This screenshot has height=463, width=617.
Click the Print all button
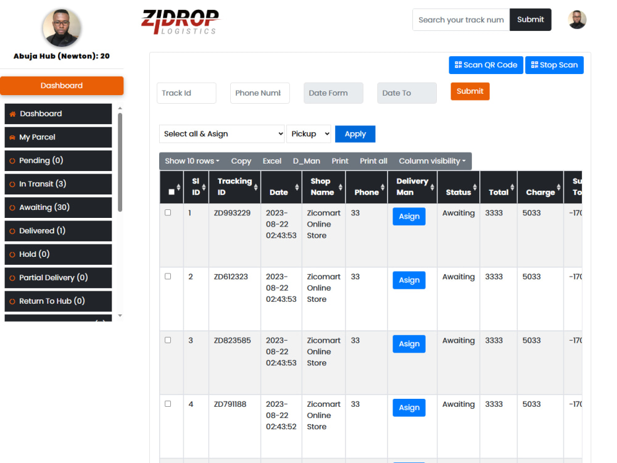click(x=373, y=161)
